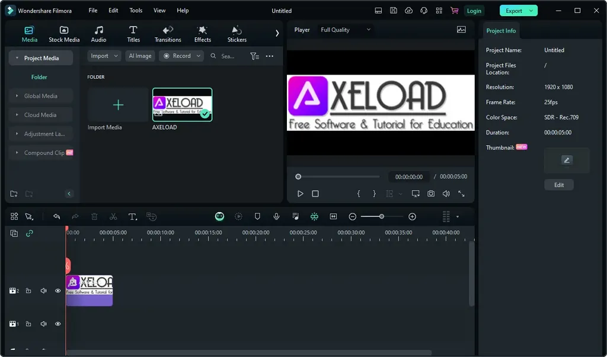Take a snapshot with camera icon
The width and height of the screenshot is (607, 357).
pyautogui.click(x=431, y=194)
